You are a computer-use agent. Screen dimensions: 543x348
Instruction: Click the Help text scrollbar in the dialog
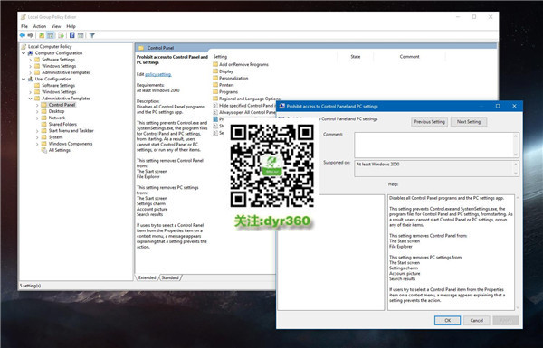(x=518, y=252)
